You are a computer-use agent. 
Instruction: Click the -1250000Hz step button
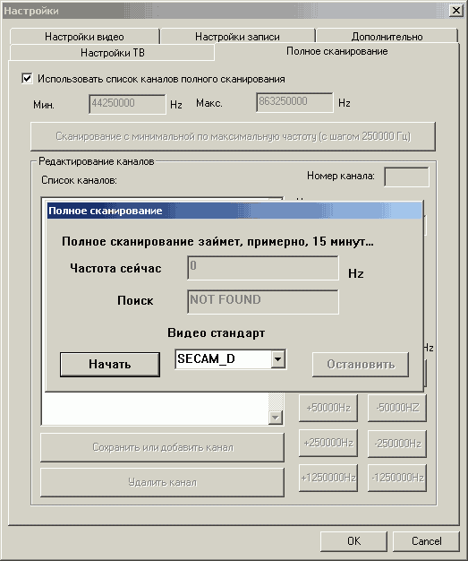(397, 478)
